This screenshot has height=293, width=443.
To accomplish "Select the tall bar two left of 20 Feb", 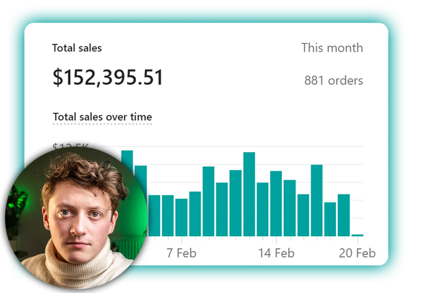I will (317, 200).
